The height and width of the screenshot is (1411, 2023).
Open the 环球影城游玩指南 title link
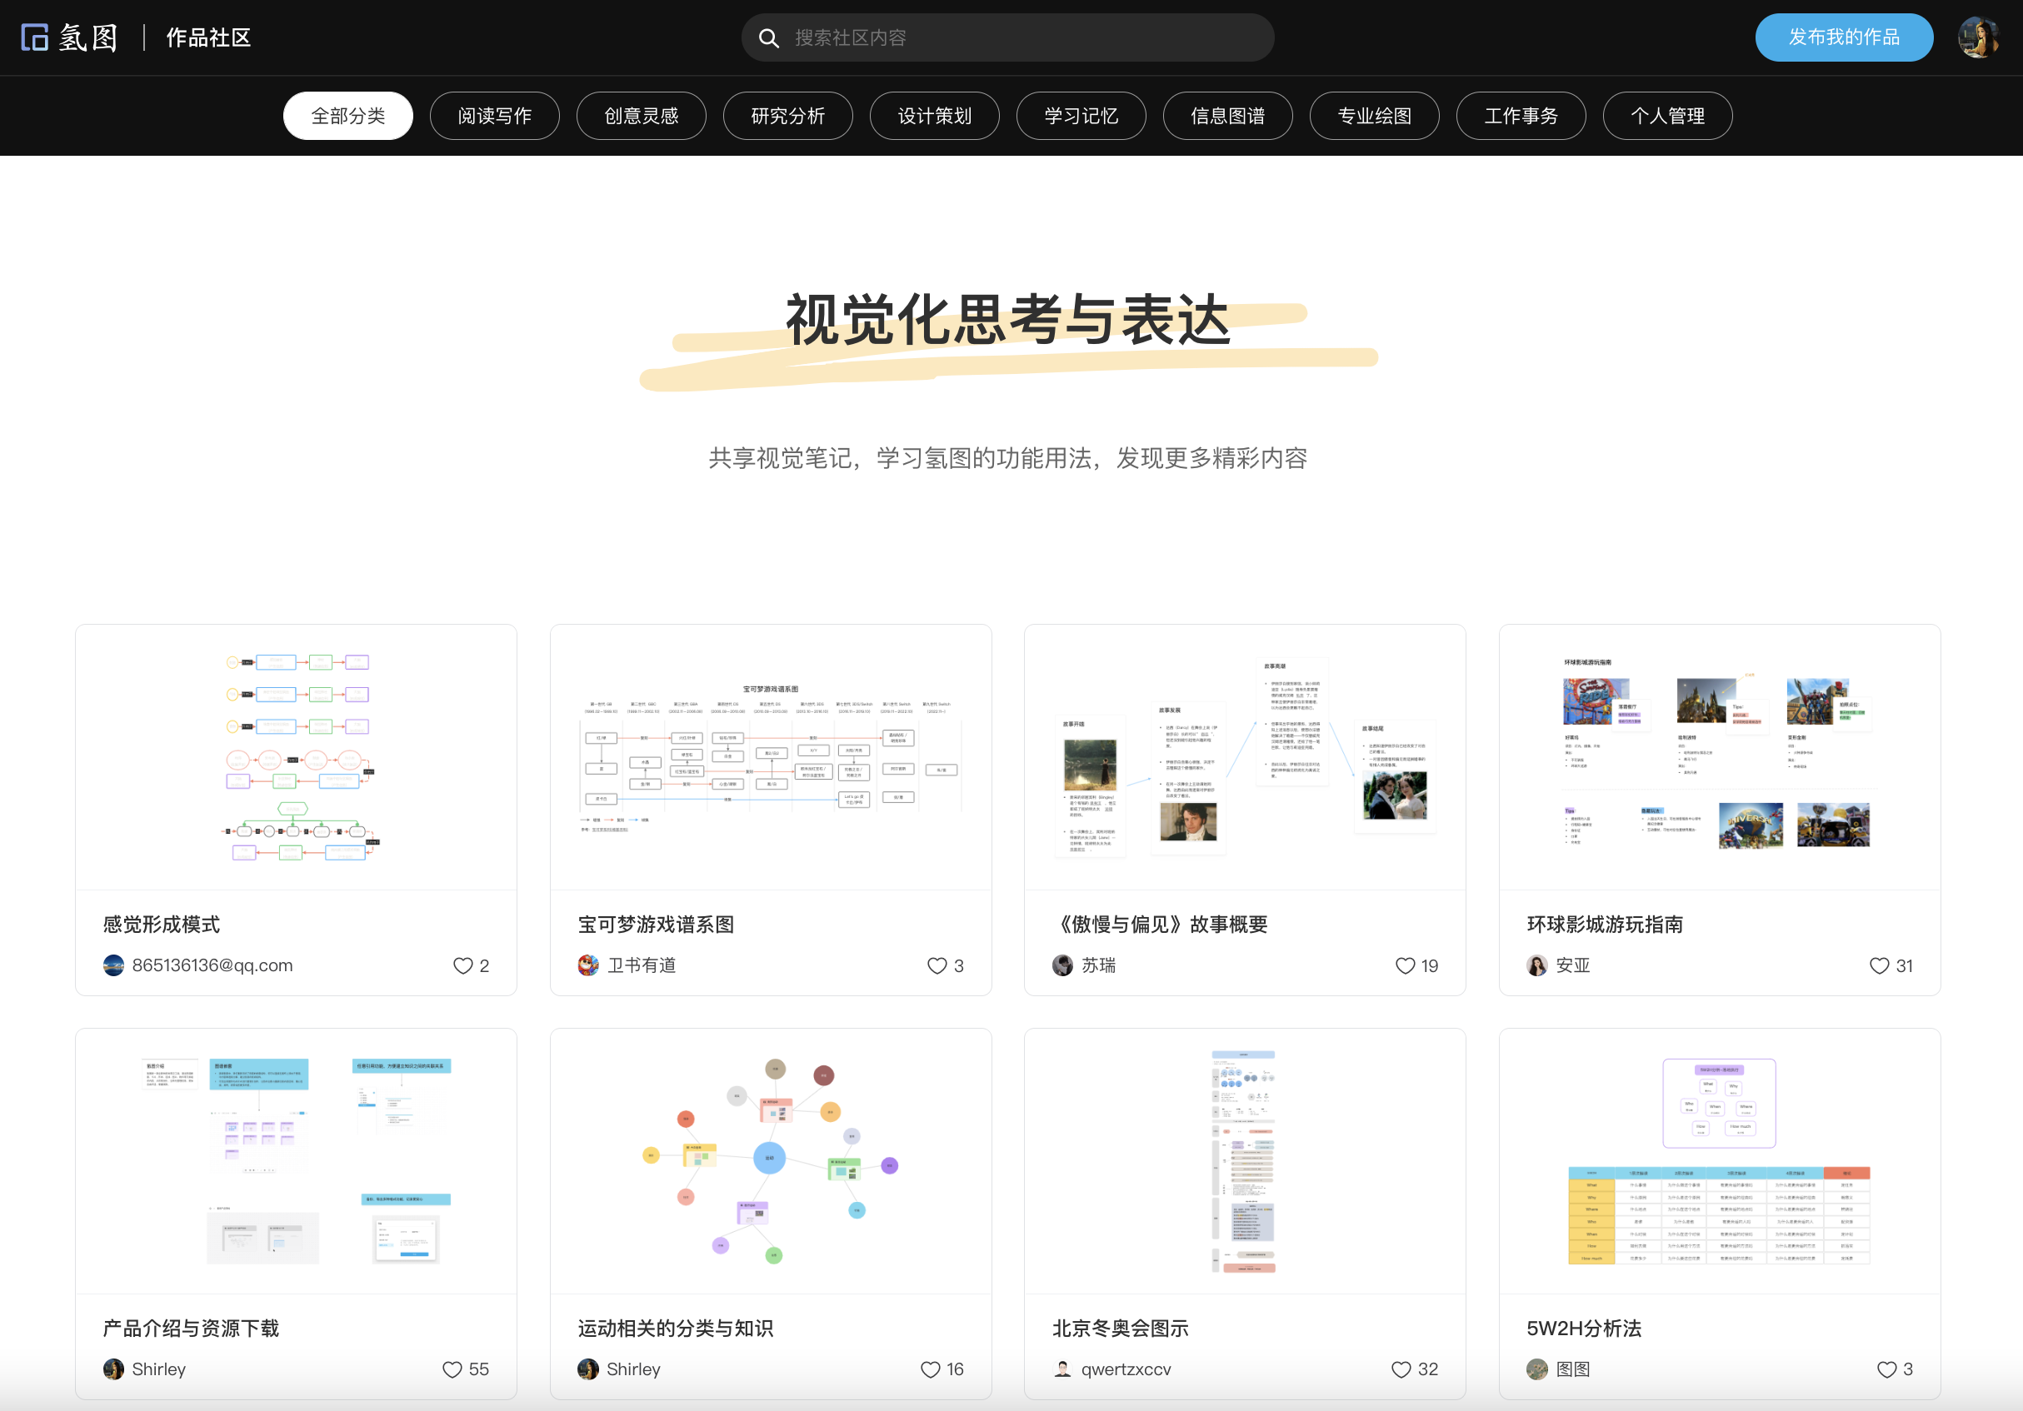click(x=1604, y=924)
